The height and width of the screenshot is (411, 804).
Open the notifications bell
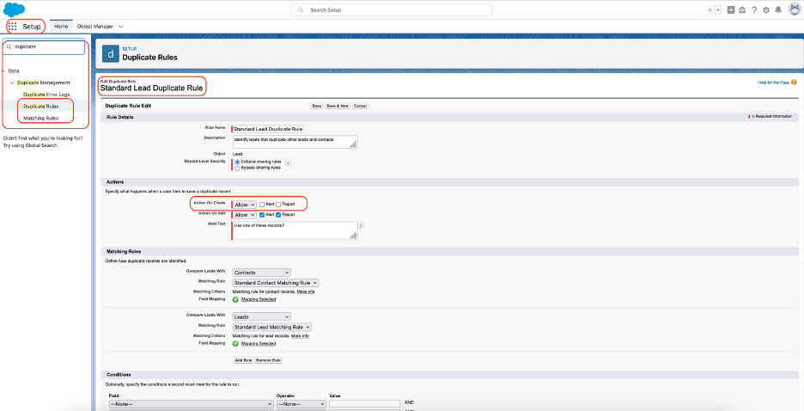pos(778,10)
